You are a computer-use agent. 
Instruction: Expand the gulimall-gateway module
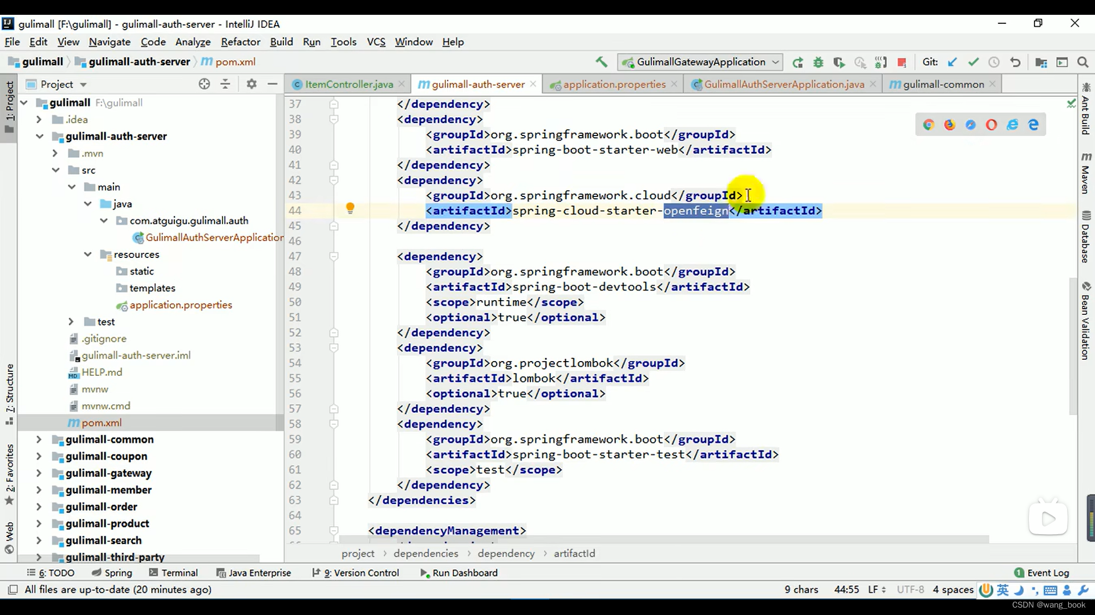[39, 473]
